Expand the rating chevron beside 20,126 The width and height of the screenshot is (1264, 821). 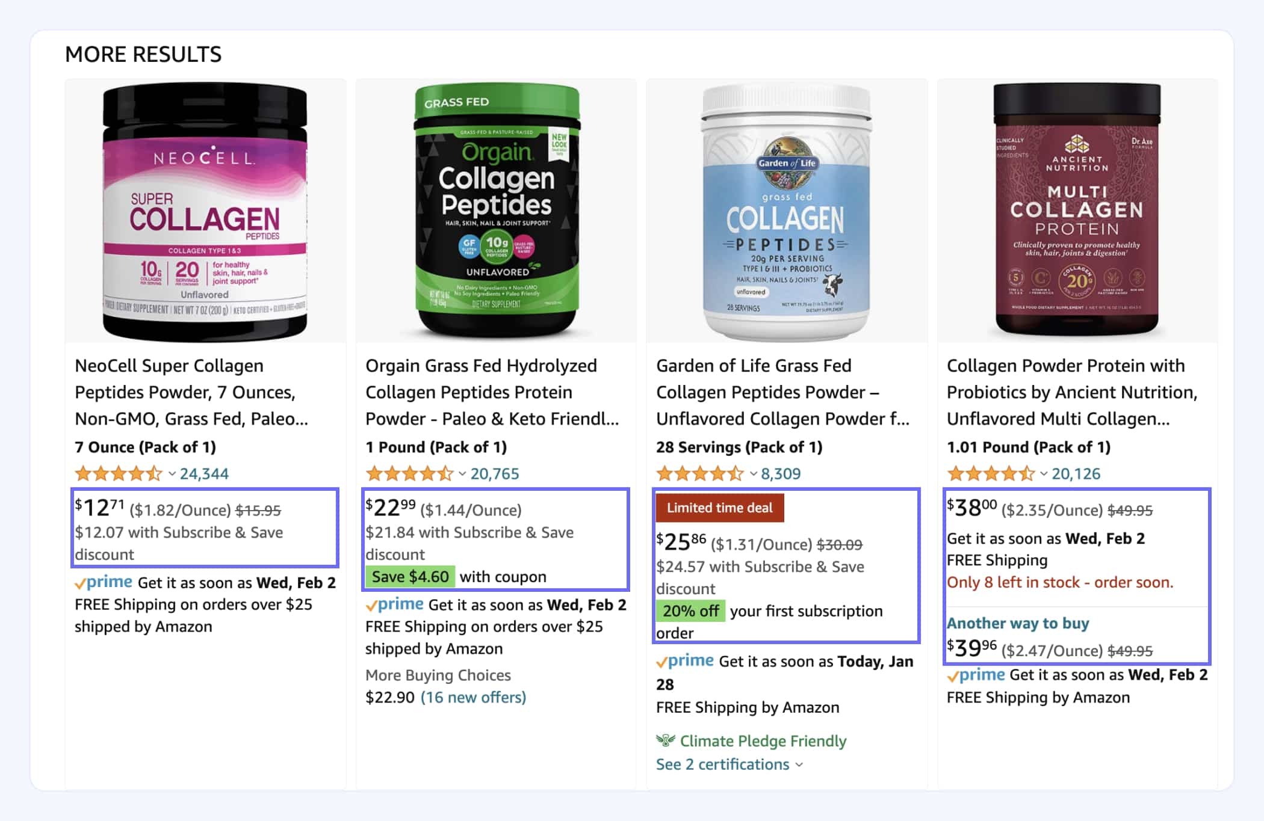[x=1044, y=474]
